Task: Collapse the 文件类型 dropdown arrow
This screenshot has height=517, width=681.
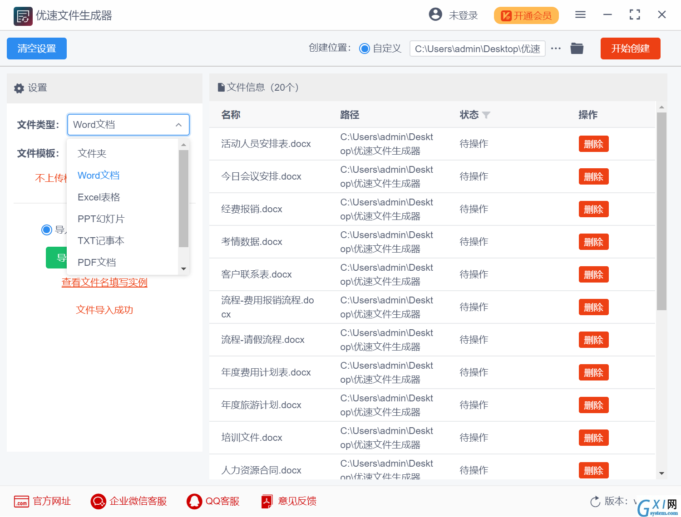Action: [x=179, y=125]
